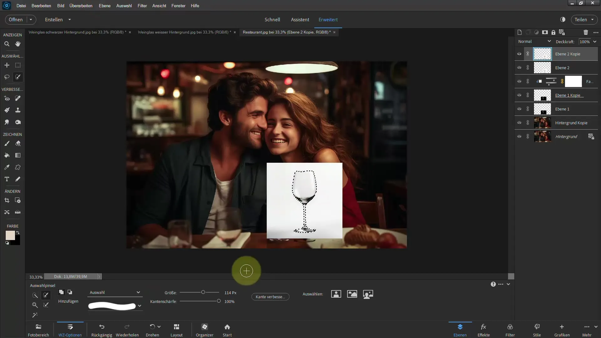The width and height of the screenshot is (601, 338).
Task: Select the Gradient tool
Action: 18,155
